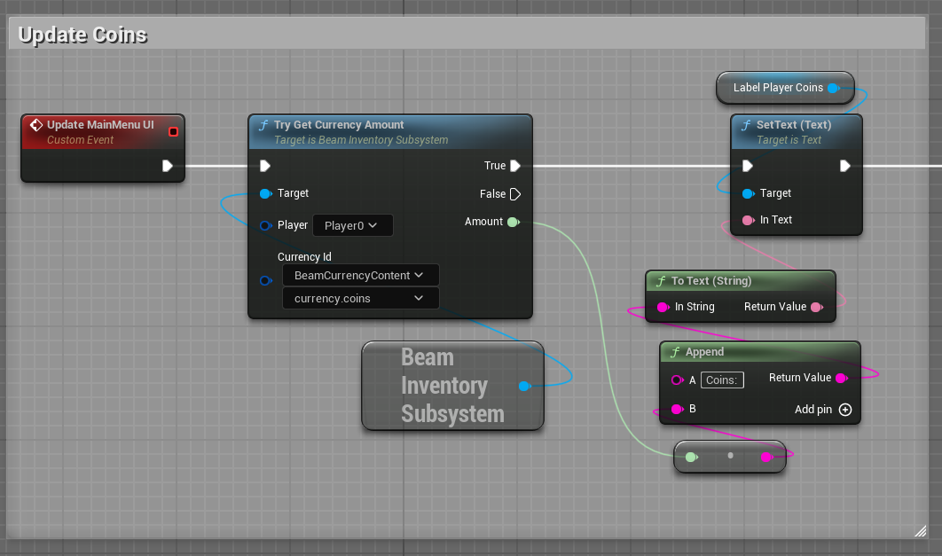Image resolution: width=942 pixels, height=556 pixels.
Task: Click the To Text Return Value pin
Action: click(816, 307)
